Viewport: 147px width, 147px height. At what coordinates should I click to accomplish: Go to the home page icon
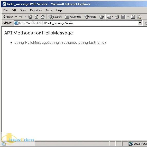tap(43, 17)
